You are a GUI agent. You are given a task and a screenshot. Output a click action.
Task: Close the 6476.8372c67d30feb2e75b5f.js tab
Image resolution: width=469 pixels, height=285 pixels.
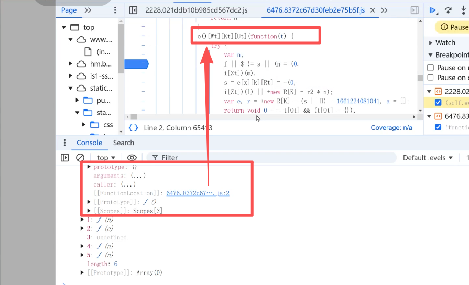point(373,10)
